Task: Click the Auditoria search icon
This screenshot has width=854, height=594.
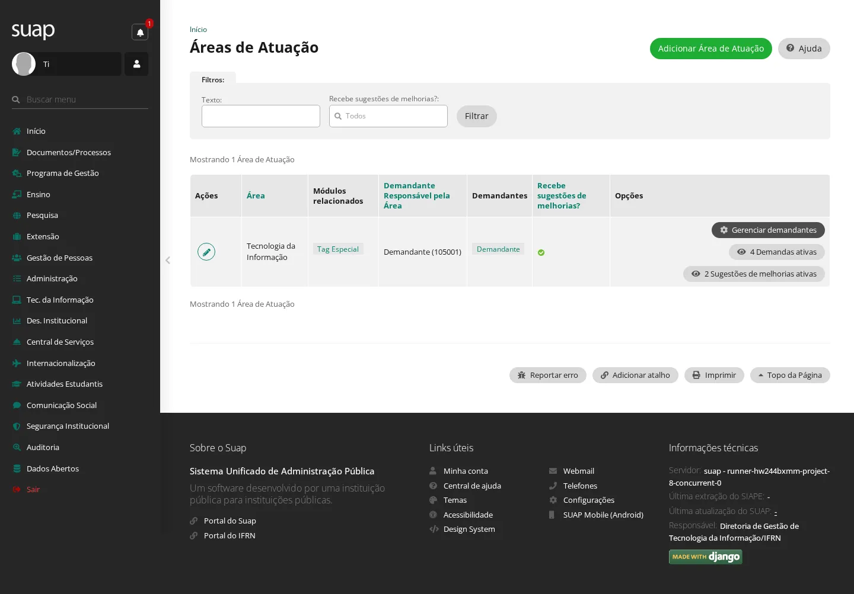Action: [17, 448]
